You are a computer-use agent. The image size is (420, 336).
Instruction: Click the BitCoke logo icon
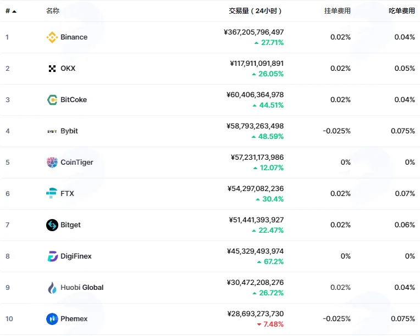pyautogui.click(x=52, y=100)
